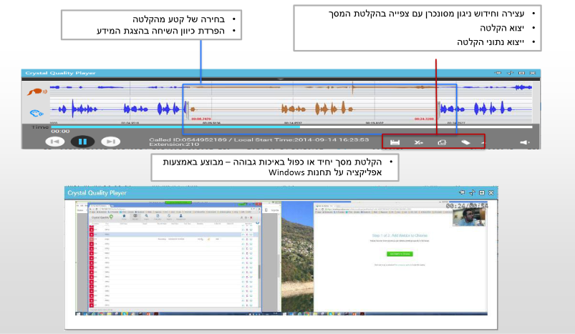Click the Extension:210 text
The image size is (575, 334).
(174, 144)
